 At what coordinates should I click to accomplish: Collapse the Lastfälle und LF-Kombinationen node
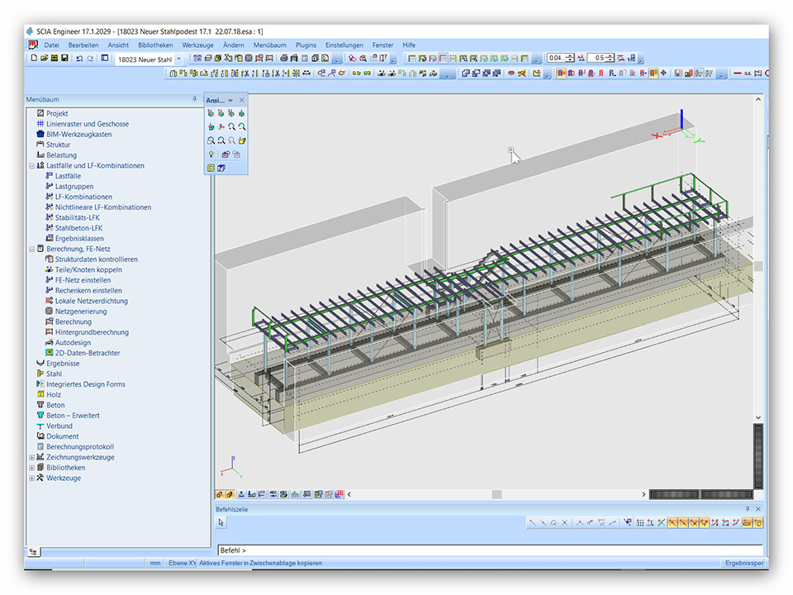click(x=32, y=165)
